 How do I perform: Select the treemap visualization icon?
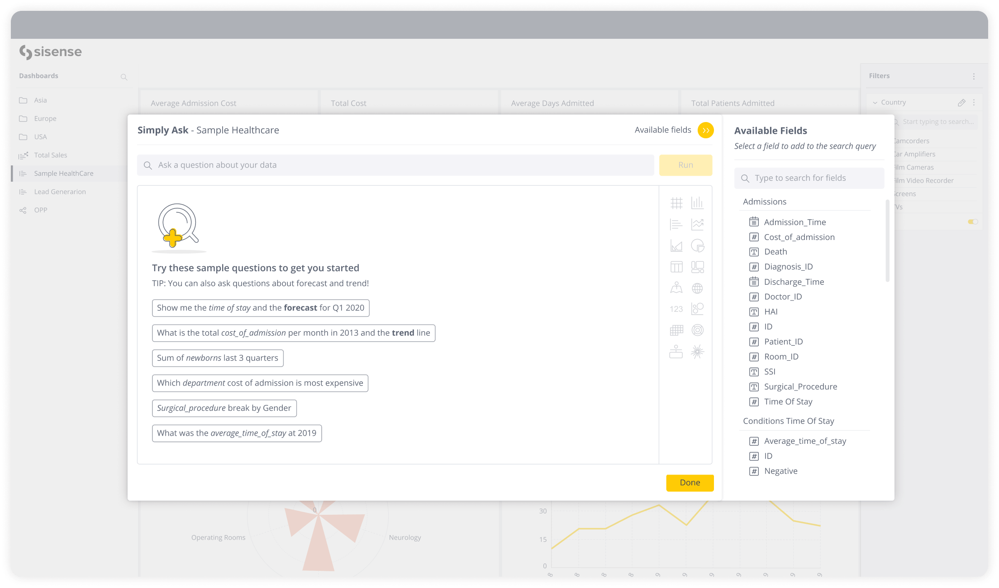click(697, 267)
